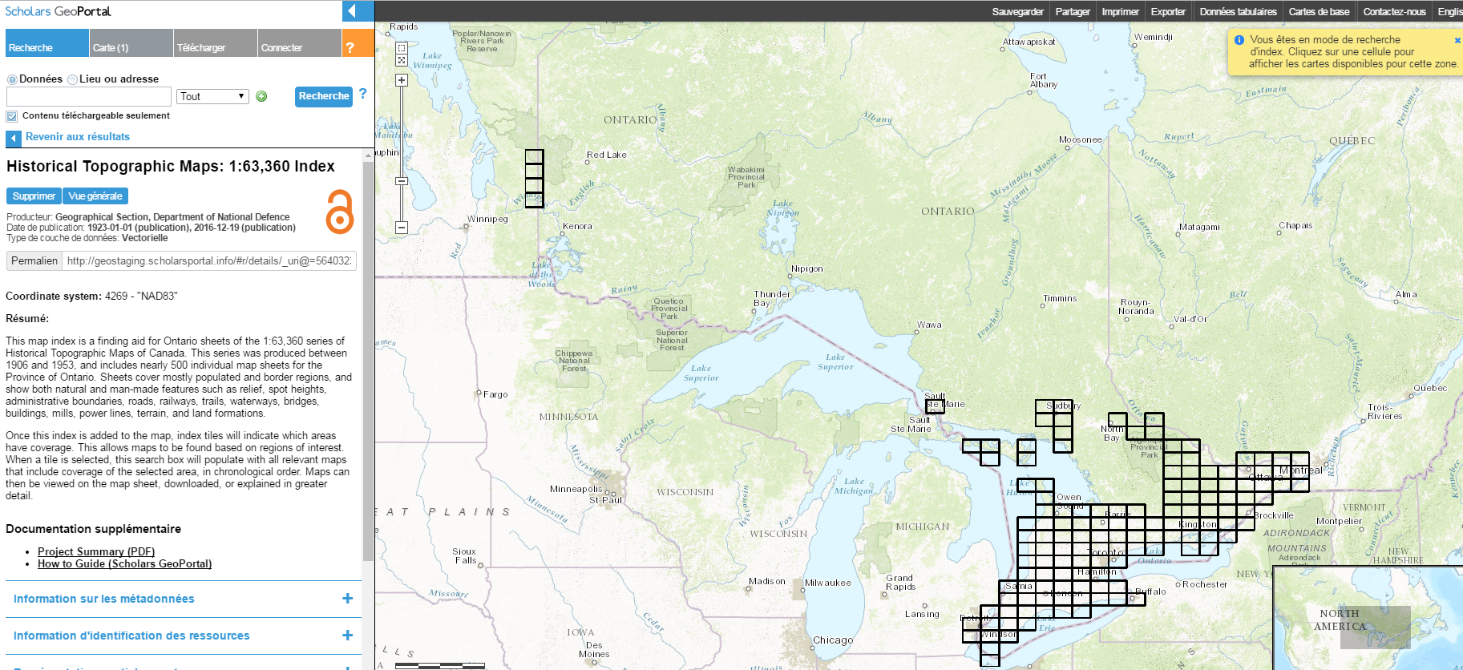Select the index cell over Sudbury
The width and height of the screenshot is (1463, 670).
pos(1063,406)
